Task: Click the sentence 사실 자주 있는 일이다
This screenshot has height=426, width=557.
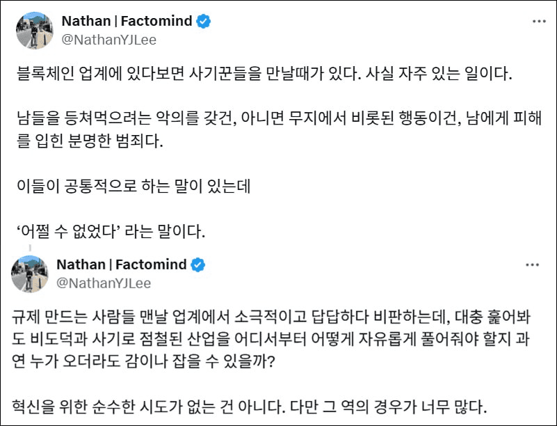Action: coord(437,75)
